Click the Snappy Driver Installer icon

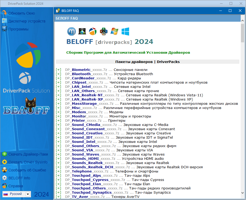point(103,31)
